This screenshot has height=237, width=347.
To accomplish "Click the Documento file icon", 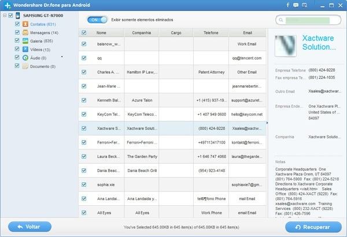I will pyautogui.click(x=25, y=66).
